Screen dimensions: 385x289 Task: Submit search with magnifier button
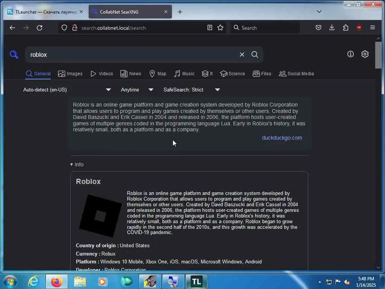click(255, 54)
